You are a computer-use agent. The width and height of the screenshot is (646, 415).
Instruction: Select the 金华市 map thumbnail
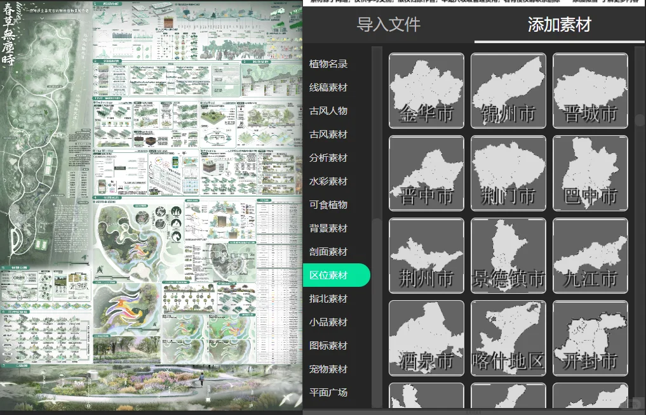(426, 90)
